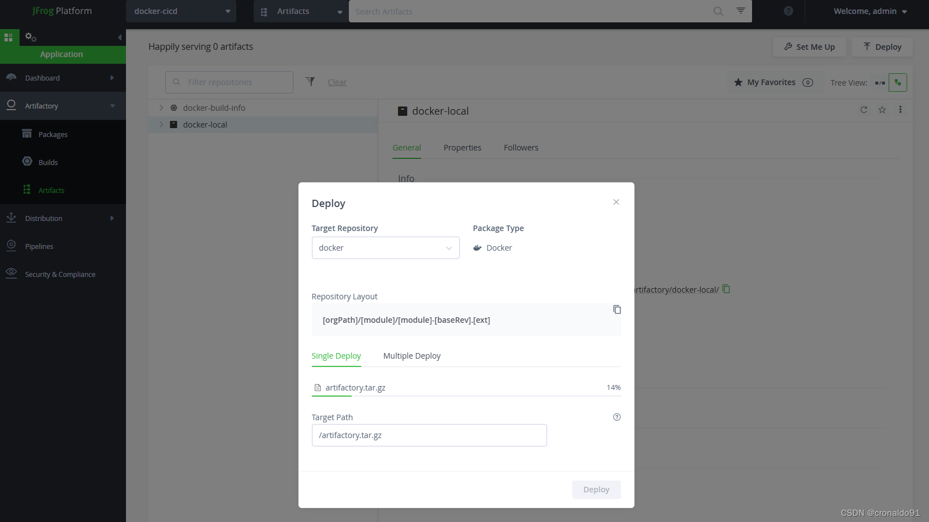Add docker-local to favorites star
This screenshot has width=929, height=522.
click(882, 110)
